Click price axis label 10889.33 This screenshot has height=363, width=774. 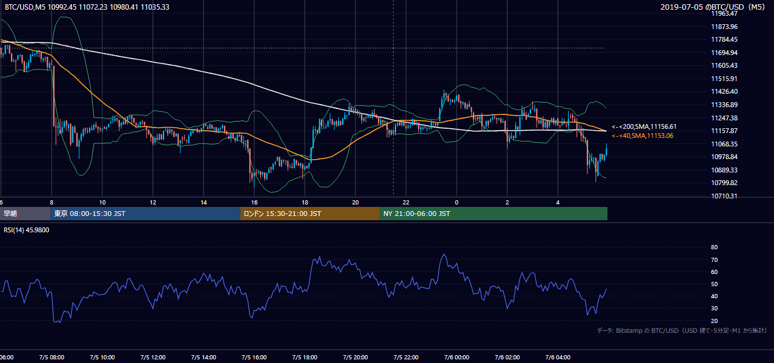[x=724, y=170]
